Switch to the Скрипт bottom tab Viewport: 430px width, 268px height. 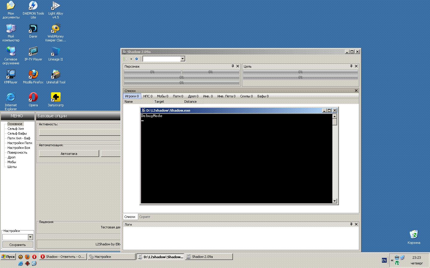[145, 217]
